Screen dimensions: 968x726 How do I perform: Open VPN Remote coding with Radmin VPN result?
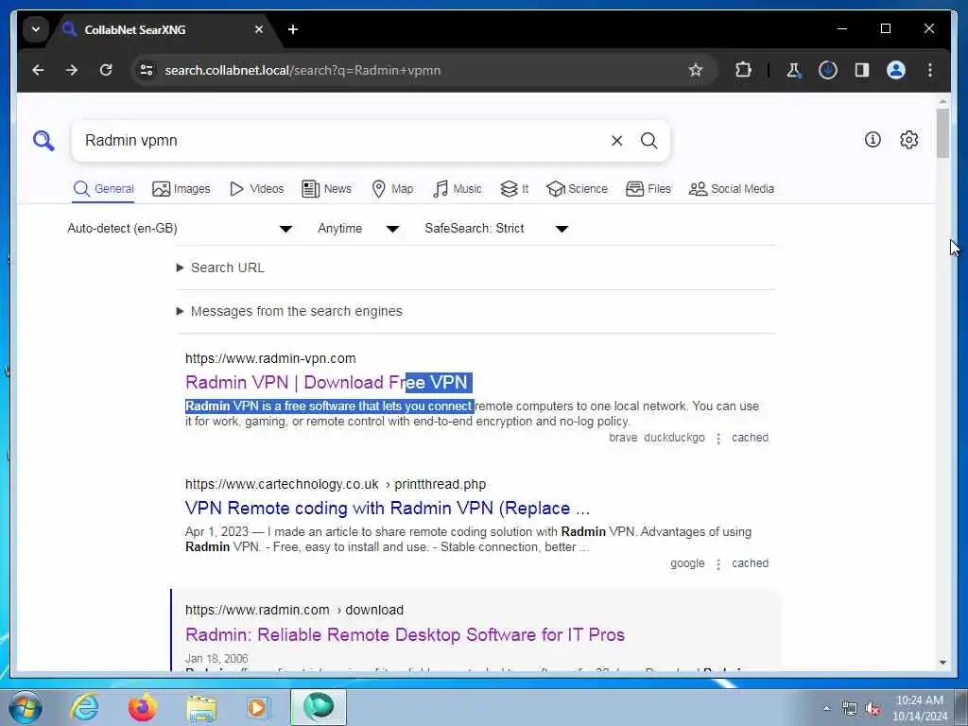[x=387, y=509]
